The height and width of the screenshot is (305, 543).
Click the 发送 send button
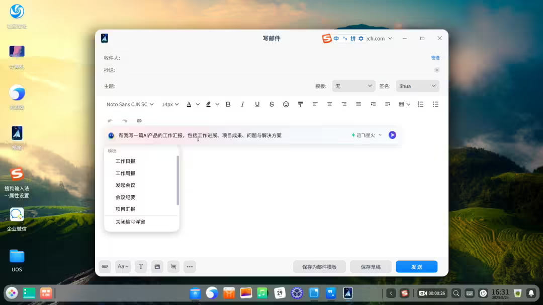click(416, 266)
